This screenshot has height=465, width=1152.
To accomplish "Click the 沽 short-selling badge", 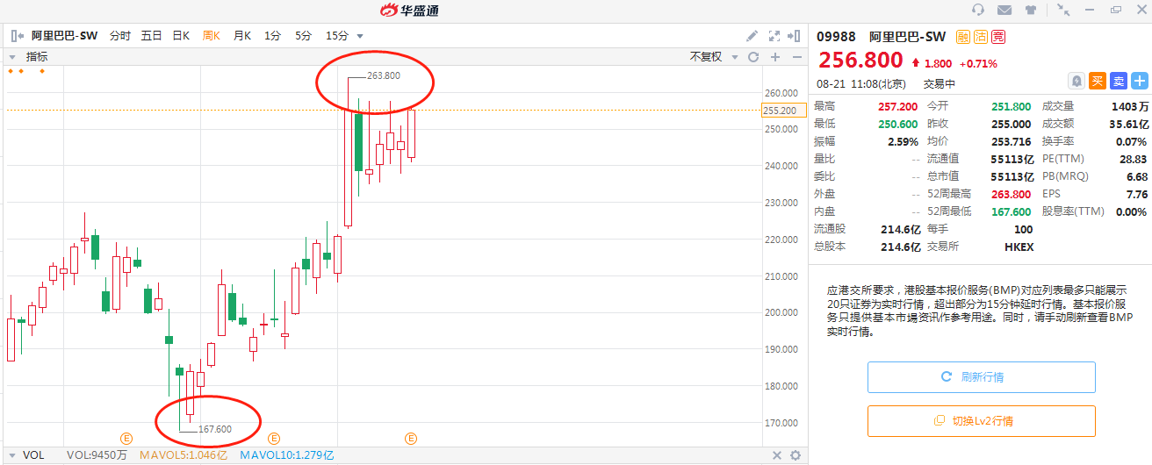I will coord(981,37).
